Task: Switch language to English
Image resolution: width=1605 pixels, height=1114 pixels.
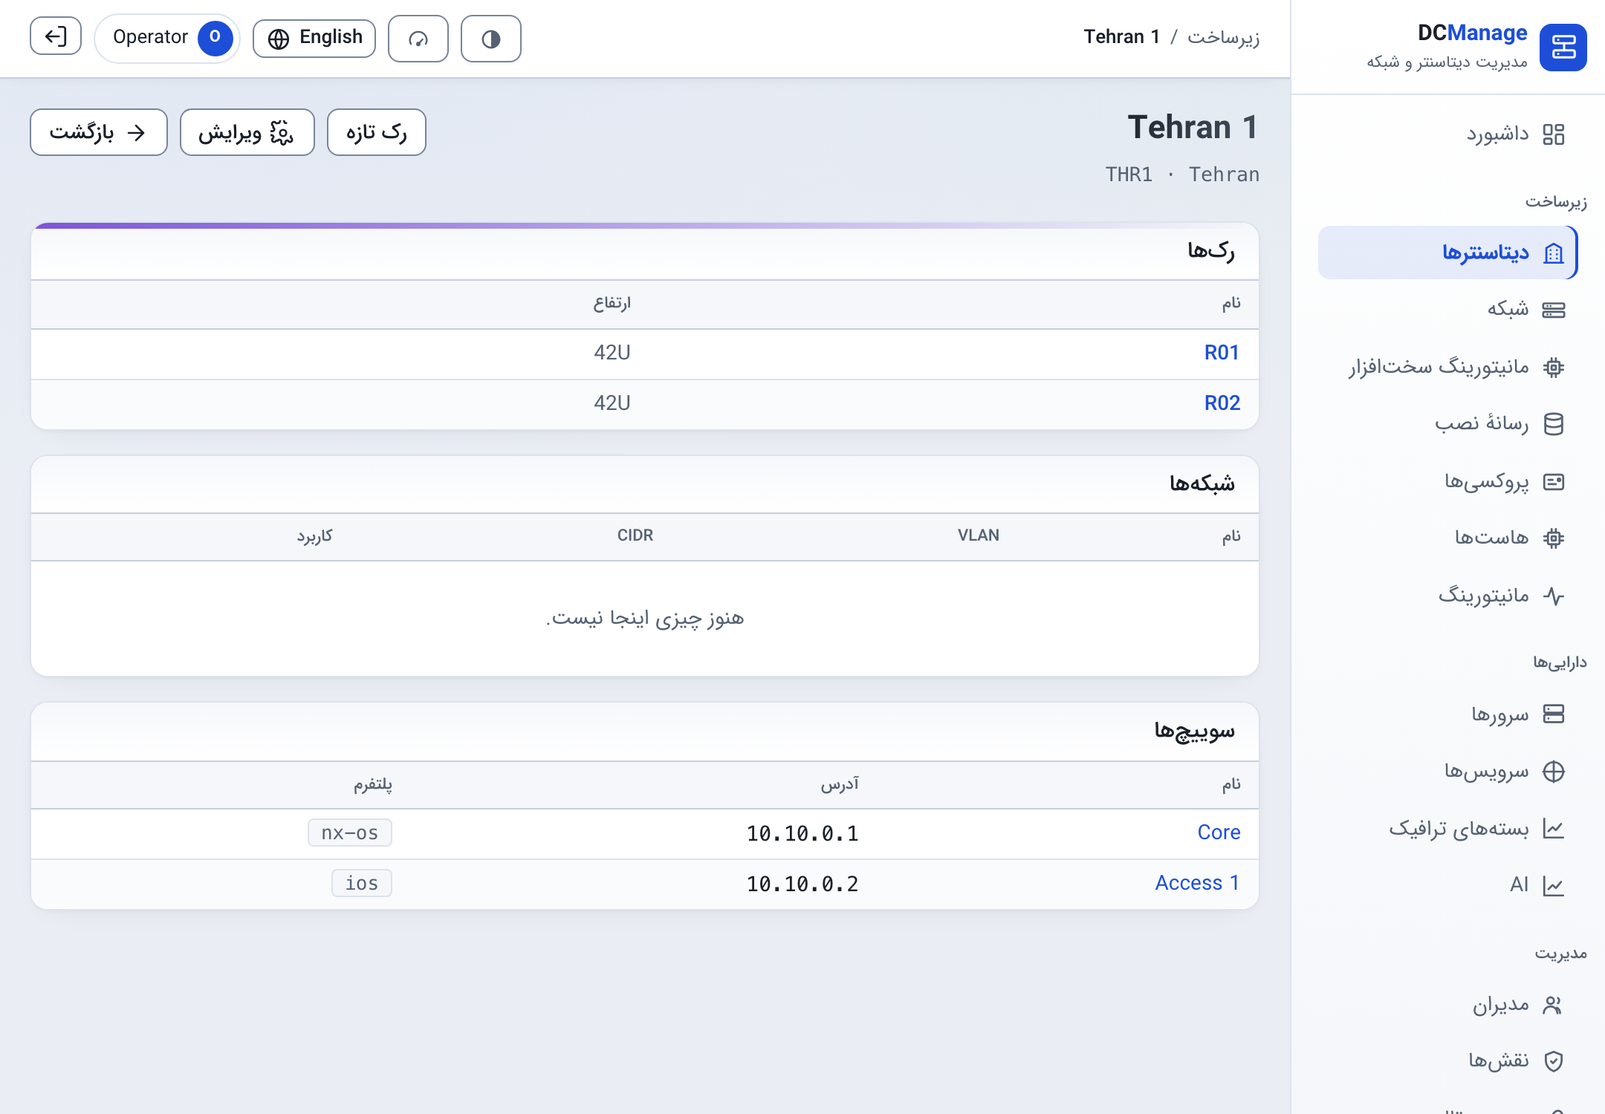Action: (x=314, y=38)
